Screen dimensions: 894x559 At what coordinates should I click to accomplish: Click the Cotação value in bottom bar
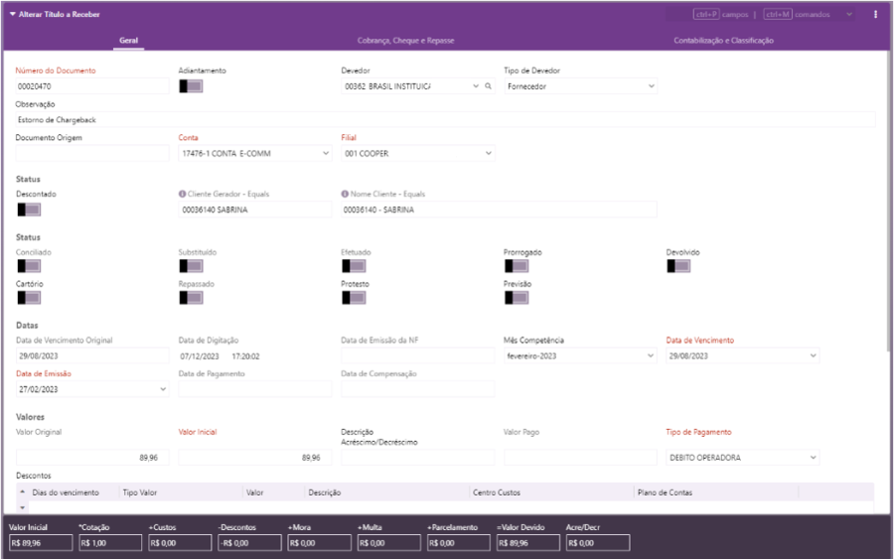tap(110, 543)
